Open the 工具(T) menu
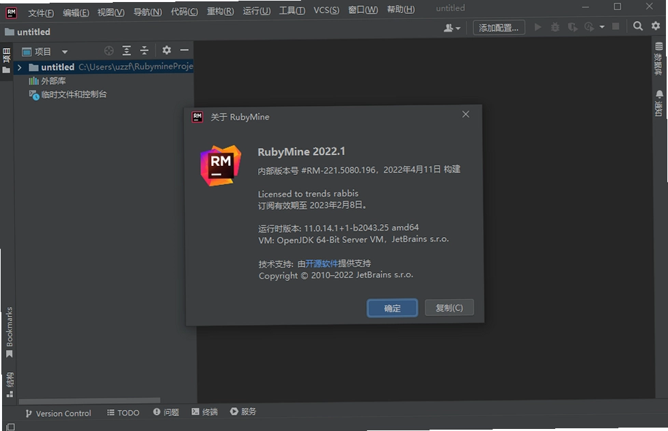 click(292, 10)
